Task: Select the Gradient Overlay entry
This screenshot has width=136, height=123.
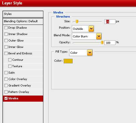Action: click(x=23, y=86)
